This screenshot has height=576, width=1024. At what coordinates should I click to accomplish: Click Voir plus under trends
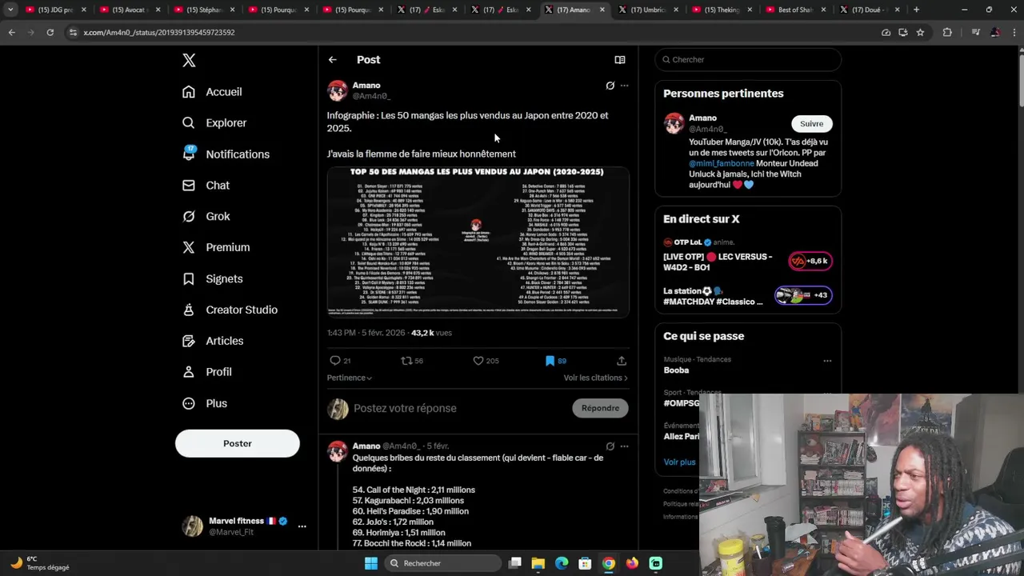[x=679, y=462]
